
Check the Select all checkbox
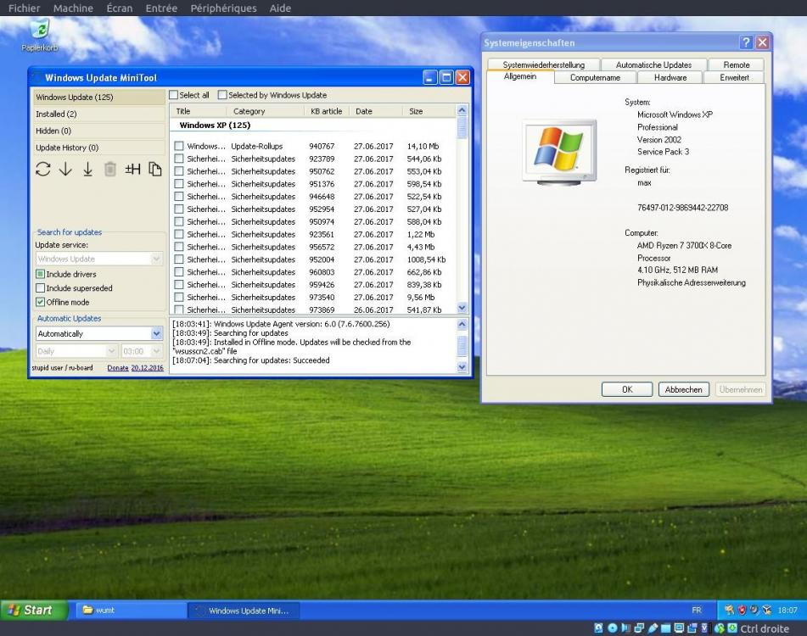point(175,95)
